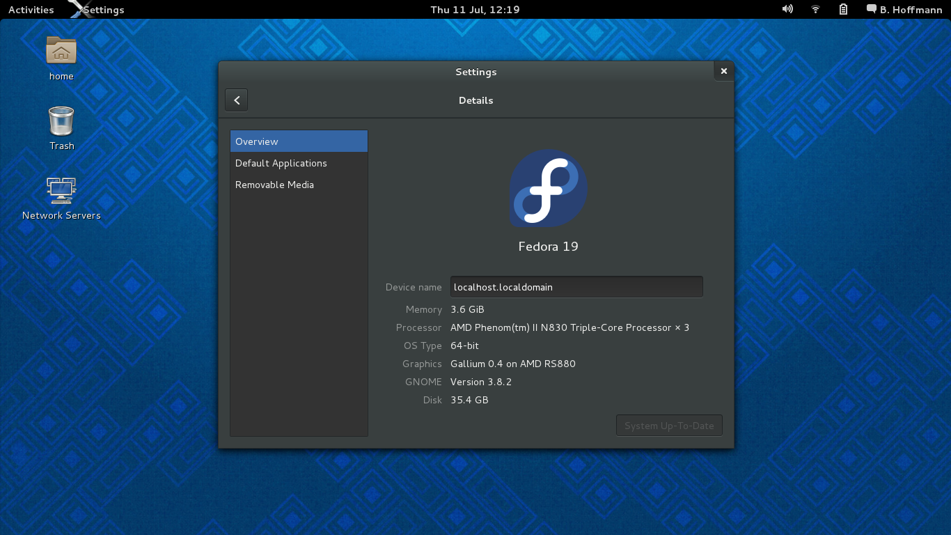Click the Processor label
Image resolution: width=951 pixels, height=535 pixels.
coord(418,327)
